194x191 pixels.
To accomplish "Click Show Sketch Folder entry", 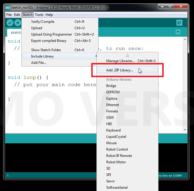I will click(x=60, y=50).
